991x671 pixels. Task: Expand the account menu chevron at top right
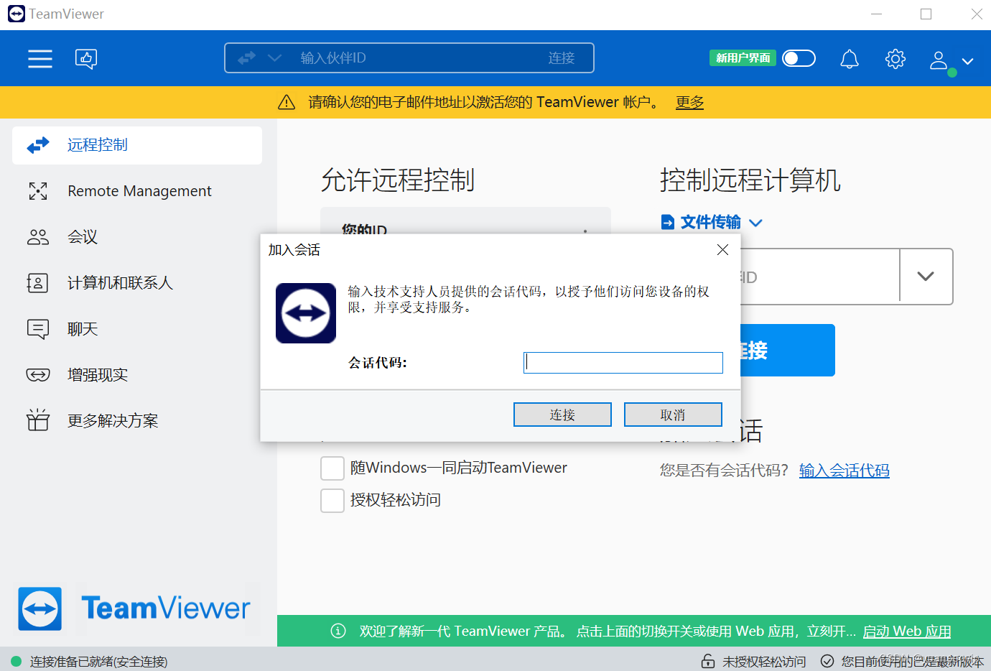(x=967, y=61)
